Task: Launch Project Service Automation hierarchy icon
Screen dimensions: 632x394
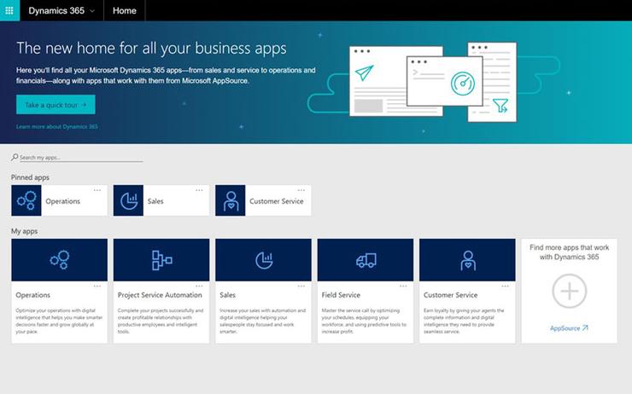Action: tap(161, 260)
